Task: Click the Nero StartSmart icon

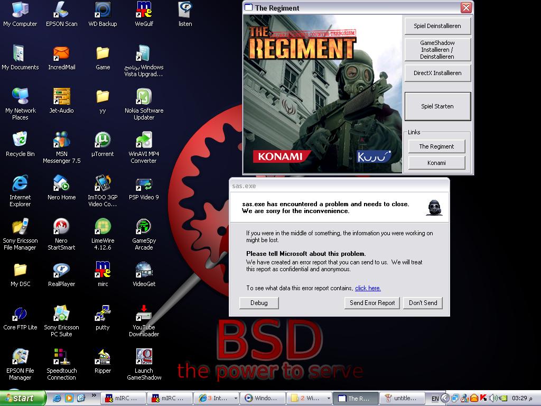Action: pyautogui.click(x=61, y=227)
